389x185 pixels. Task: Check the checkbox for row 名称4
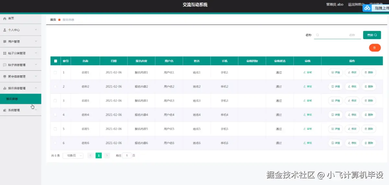pos(55,115)
